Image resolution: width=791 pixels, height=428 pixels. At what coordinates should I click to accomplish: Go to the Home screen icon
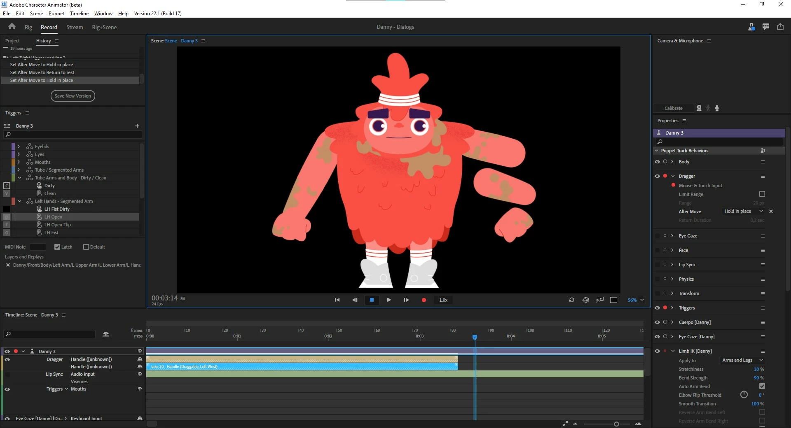[x=12, y=27]
